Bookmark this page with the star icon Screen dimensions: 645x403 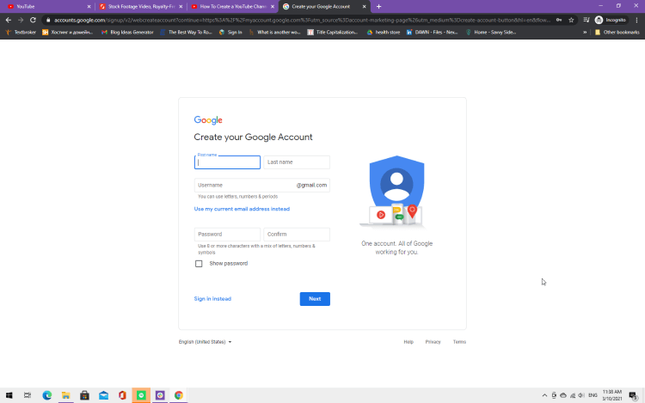click(571, 20)
